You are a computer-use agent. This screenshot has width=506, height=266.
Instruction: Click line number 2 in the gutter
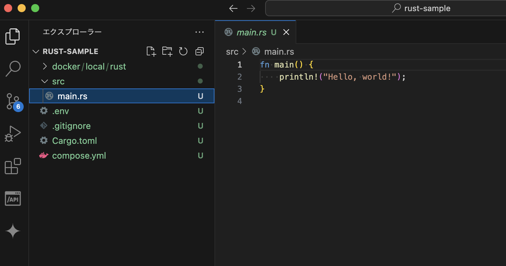click(x=239, y=77)
